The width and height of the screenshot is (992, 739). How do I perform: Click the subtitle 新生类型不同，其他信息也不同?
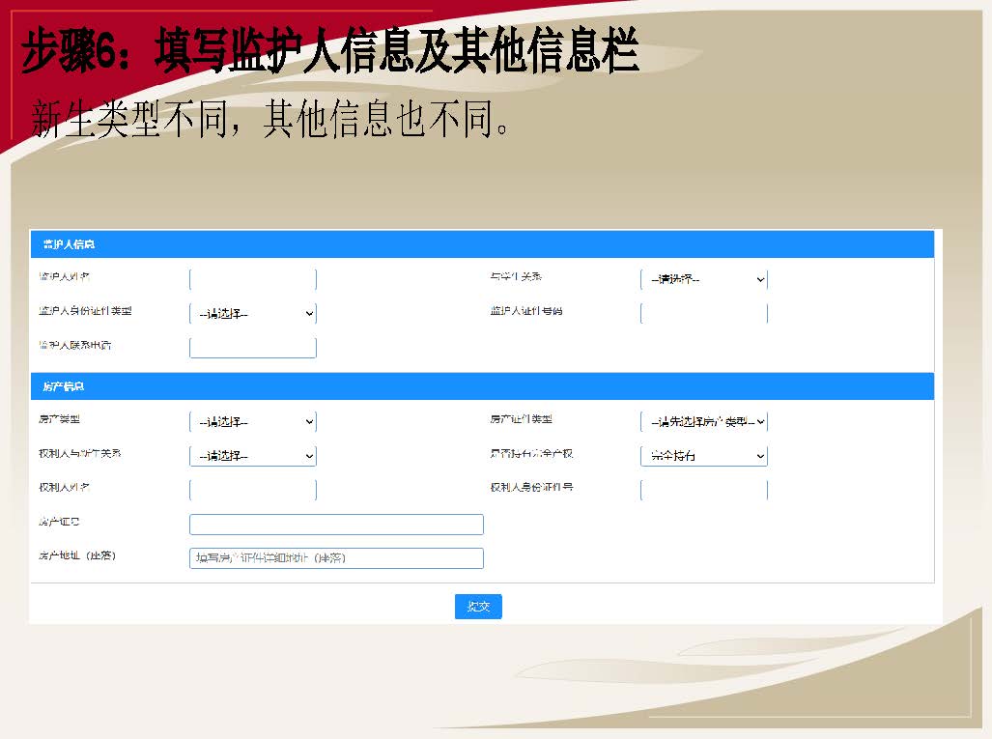click(269, 118)
